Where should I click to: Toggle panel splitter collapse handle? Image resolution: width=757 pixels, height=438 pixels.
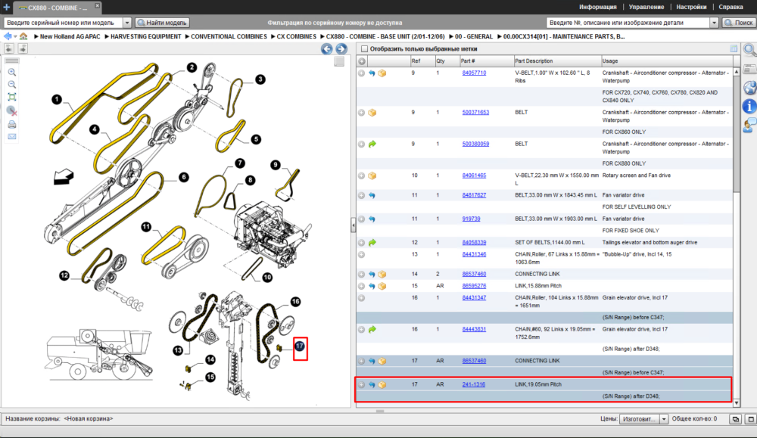[x=353, y=225]
